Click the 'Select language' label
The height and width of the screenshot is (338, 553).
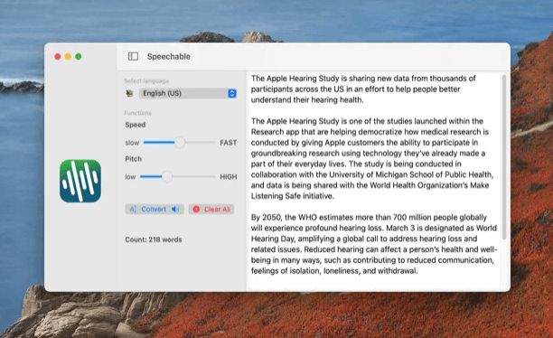[146, 80]
